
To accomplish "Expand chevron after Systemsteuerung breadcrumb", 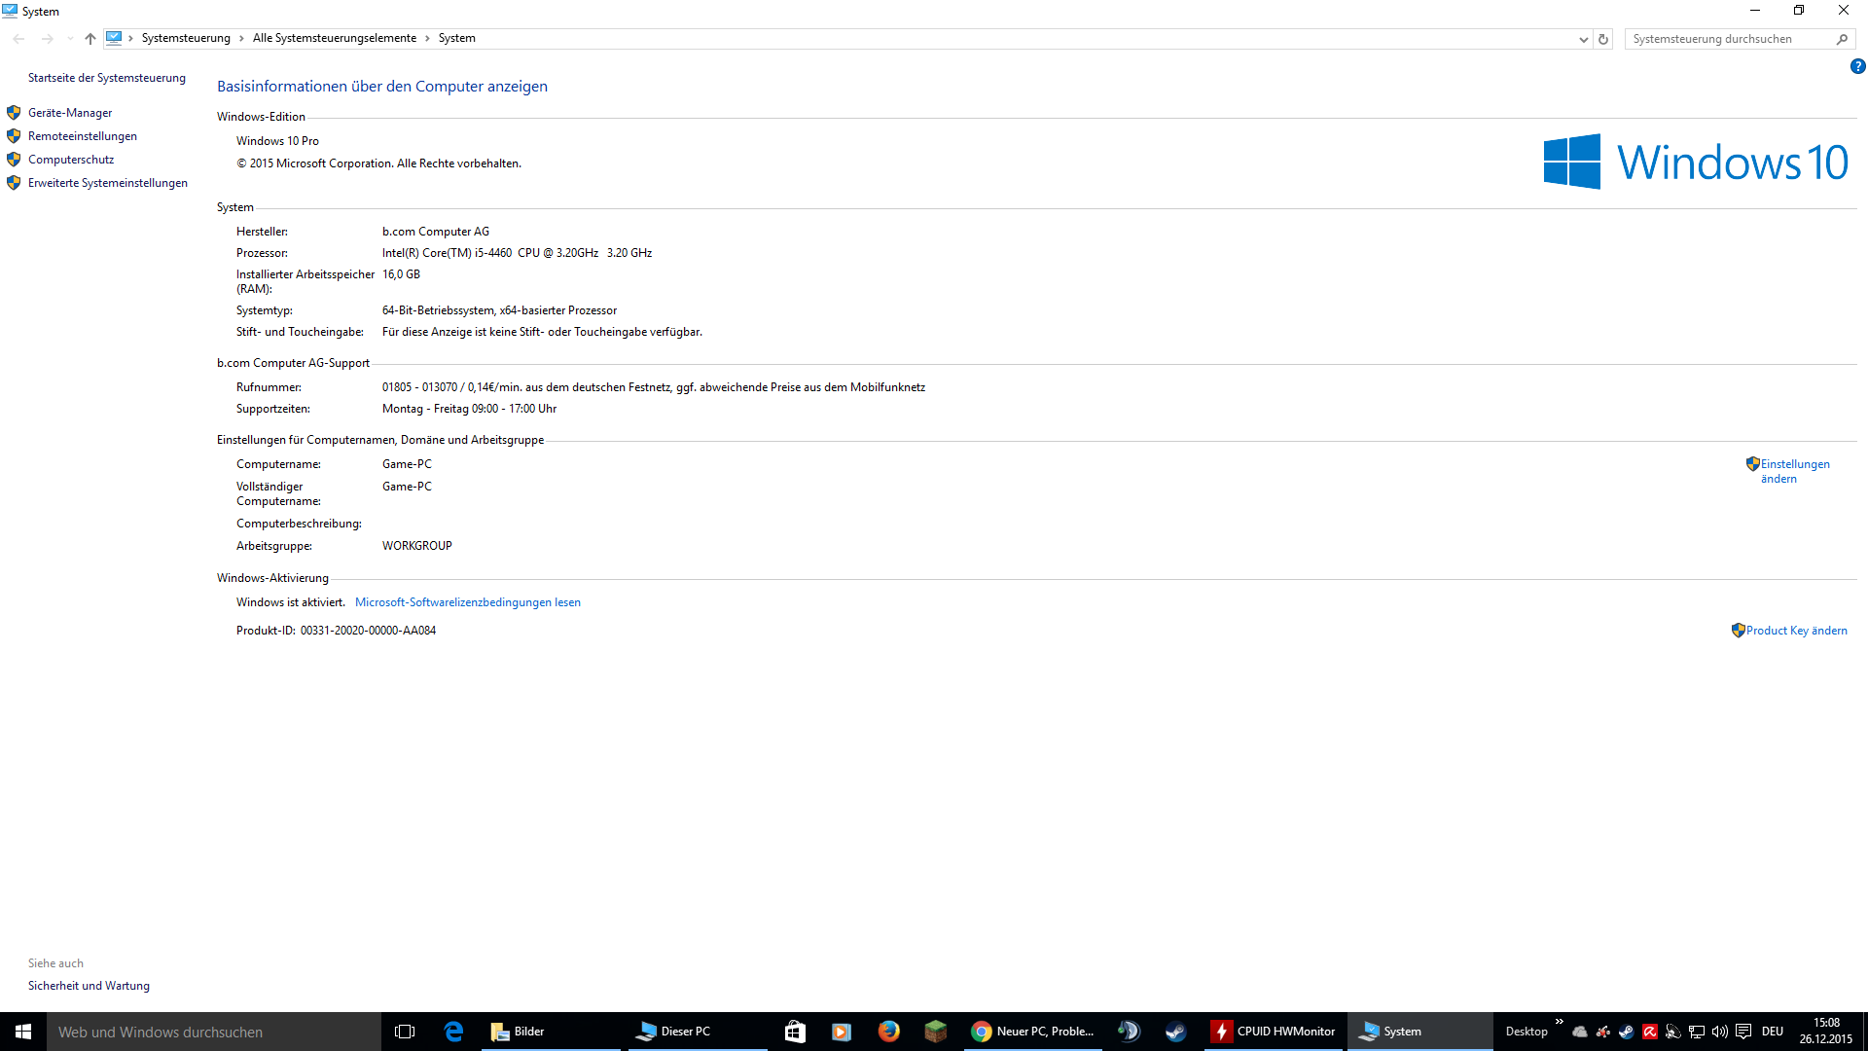I will [x=241, y=39].
